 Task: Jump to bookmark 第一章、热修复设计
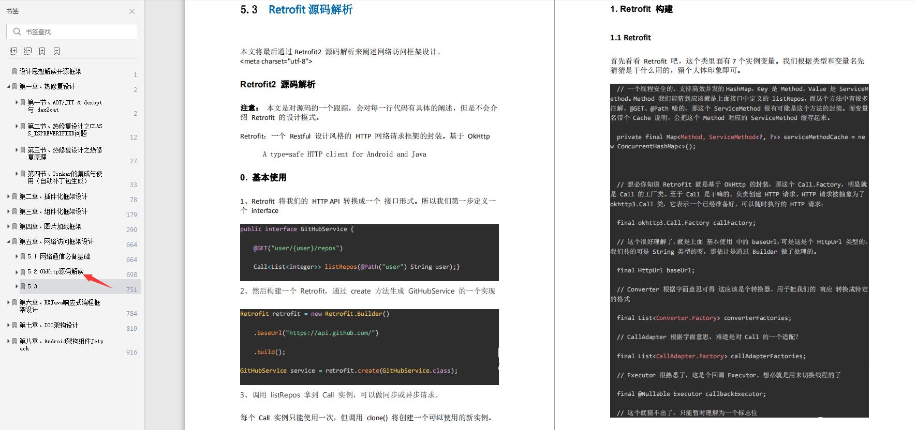(47, 86)
